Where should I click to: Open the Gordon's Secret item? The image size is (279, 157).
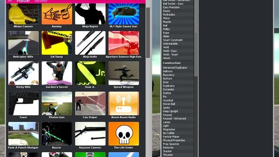[57, 73]
